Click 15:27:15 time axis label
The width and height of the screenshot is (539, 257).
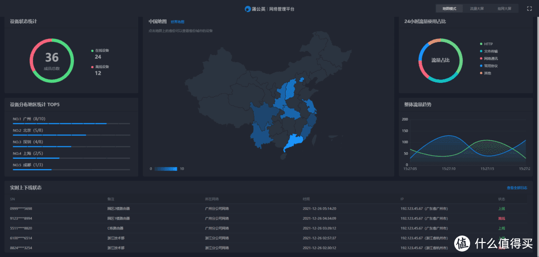[x=487, y=169]
